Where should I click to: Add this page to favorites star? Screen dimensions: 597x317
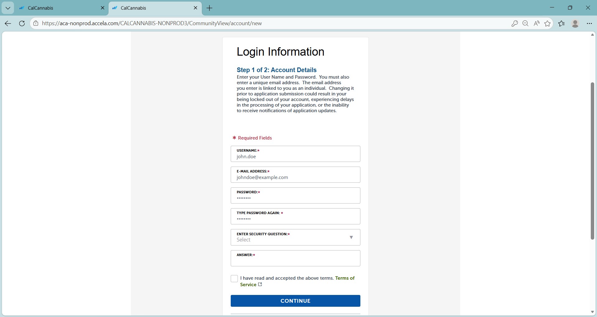click(548, 23)
